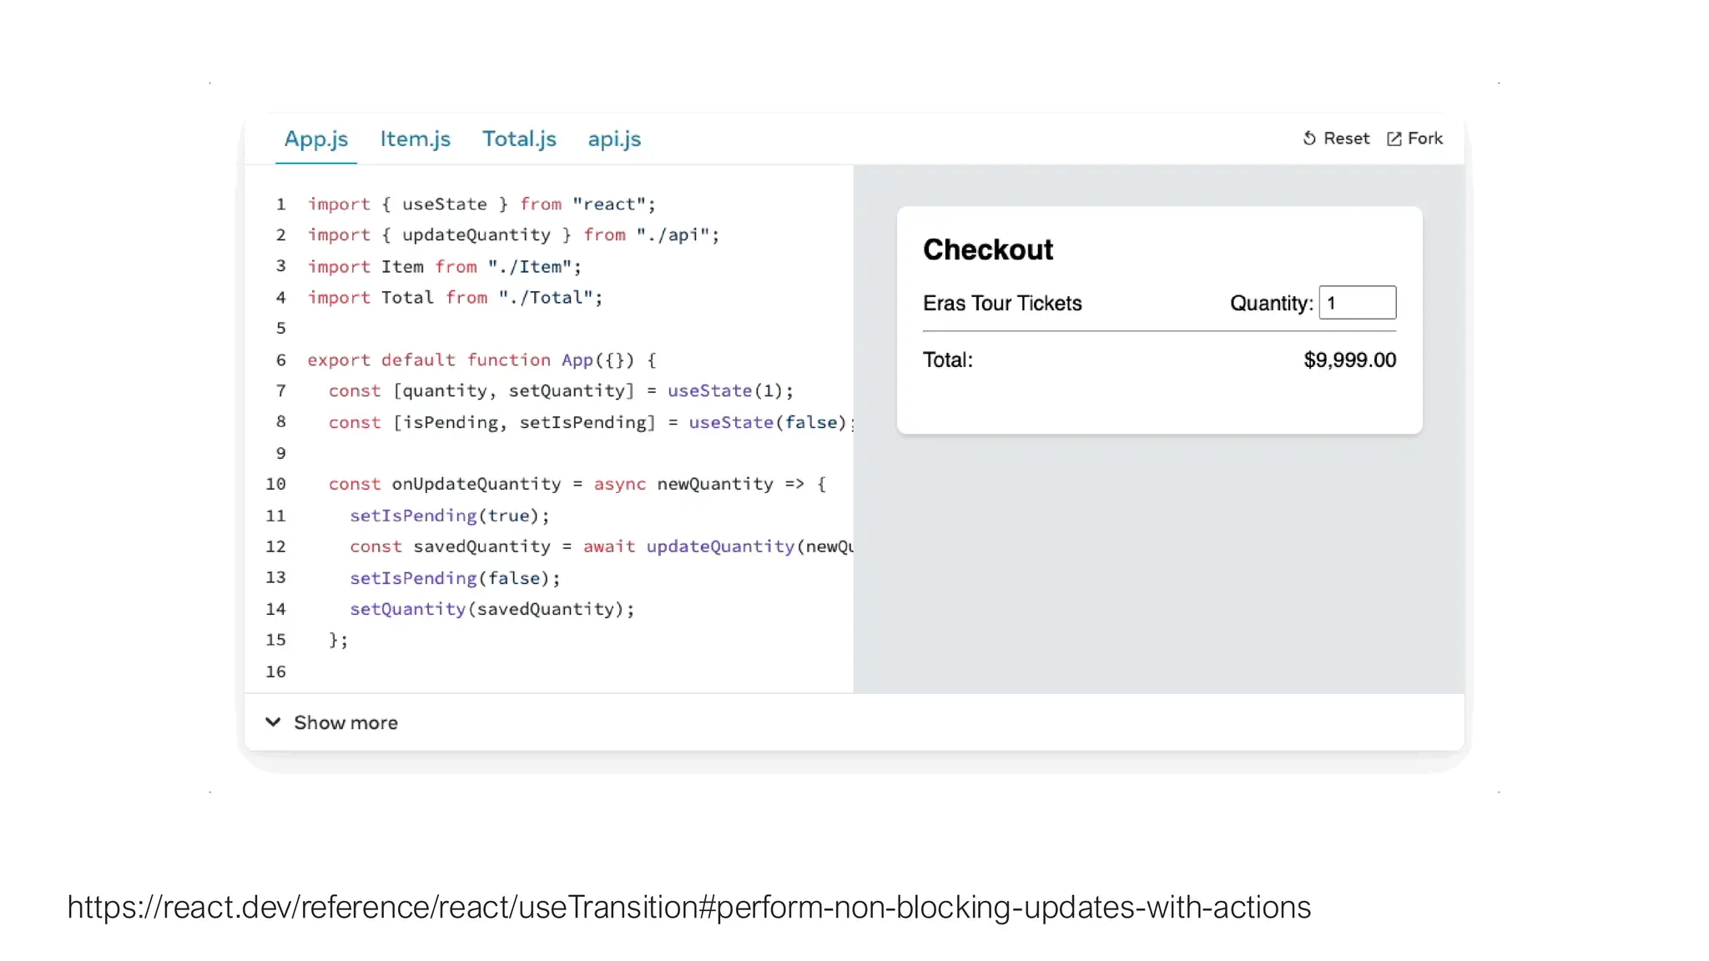Image resolution: width=1709 pixels, height=961 pixels.
Task: Open the Total.js file tab
Action: click(519, 138)
